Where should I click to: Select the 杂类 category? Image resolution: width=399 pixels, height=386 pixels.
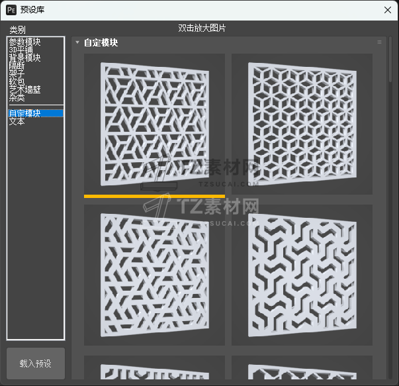click(x=17, y=97)
